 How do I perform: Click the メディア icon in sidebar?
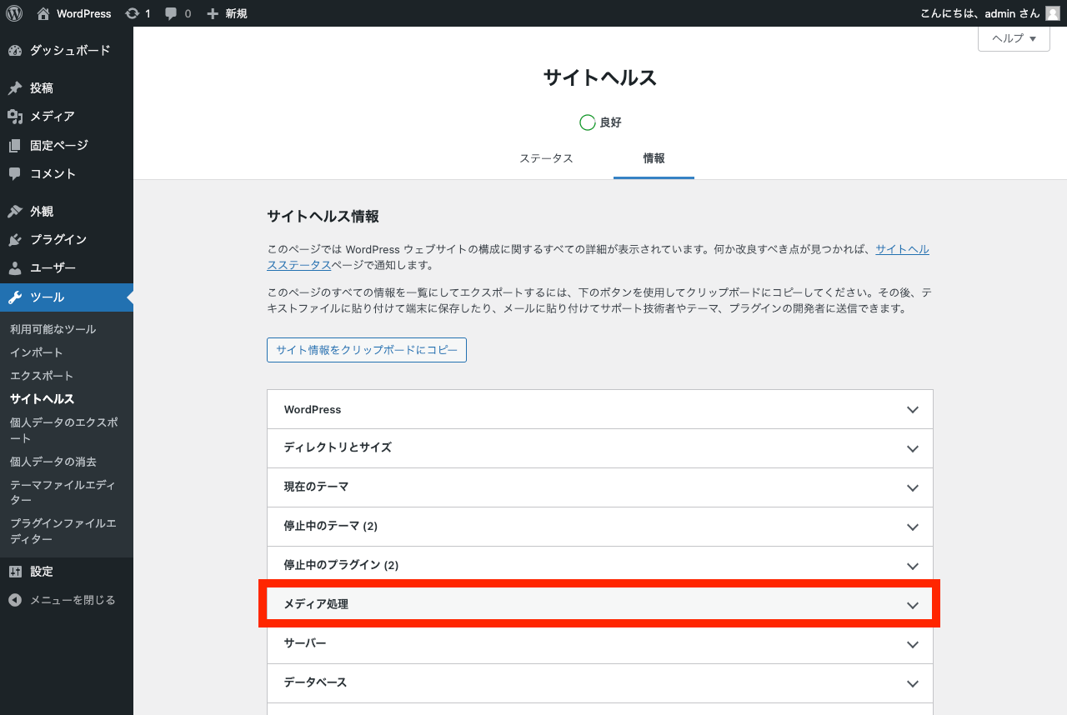15,117
